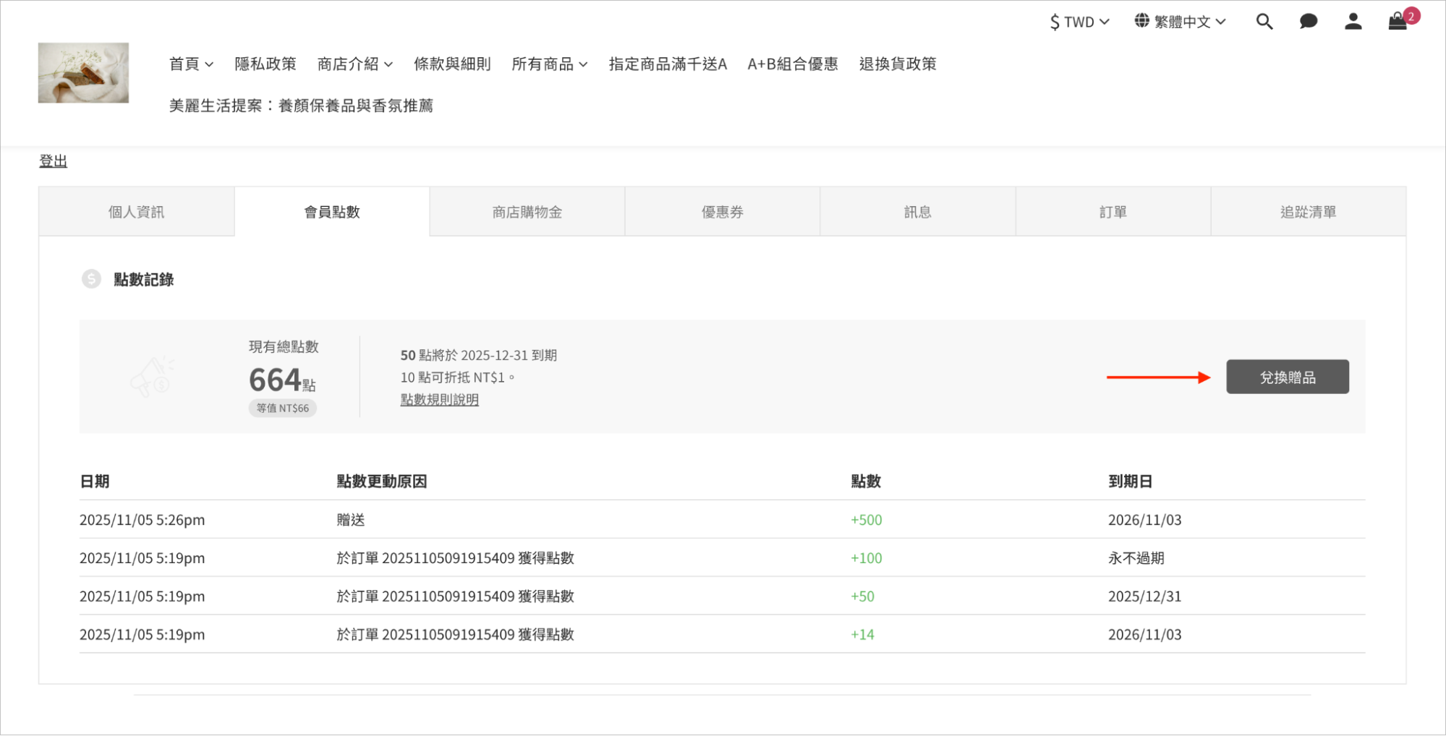Click the chat message bubble icon

pyautogui.click(x=1308, y=22)
